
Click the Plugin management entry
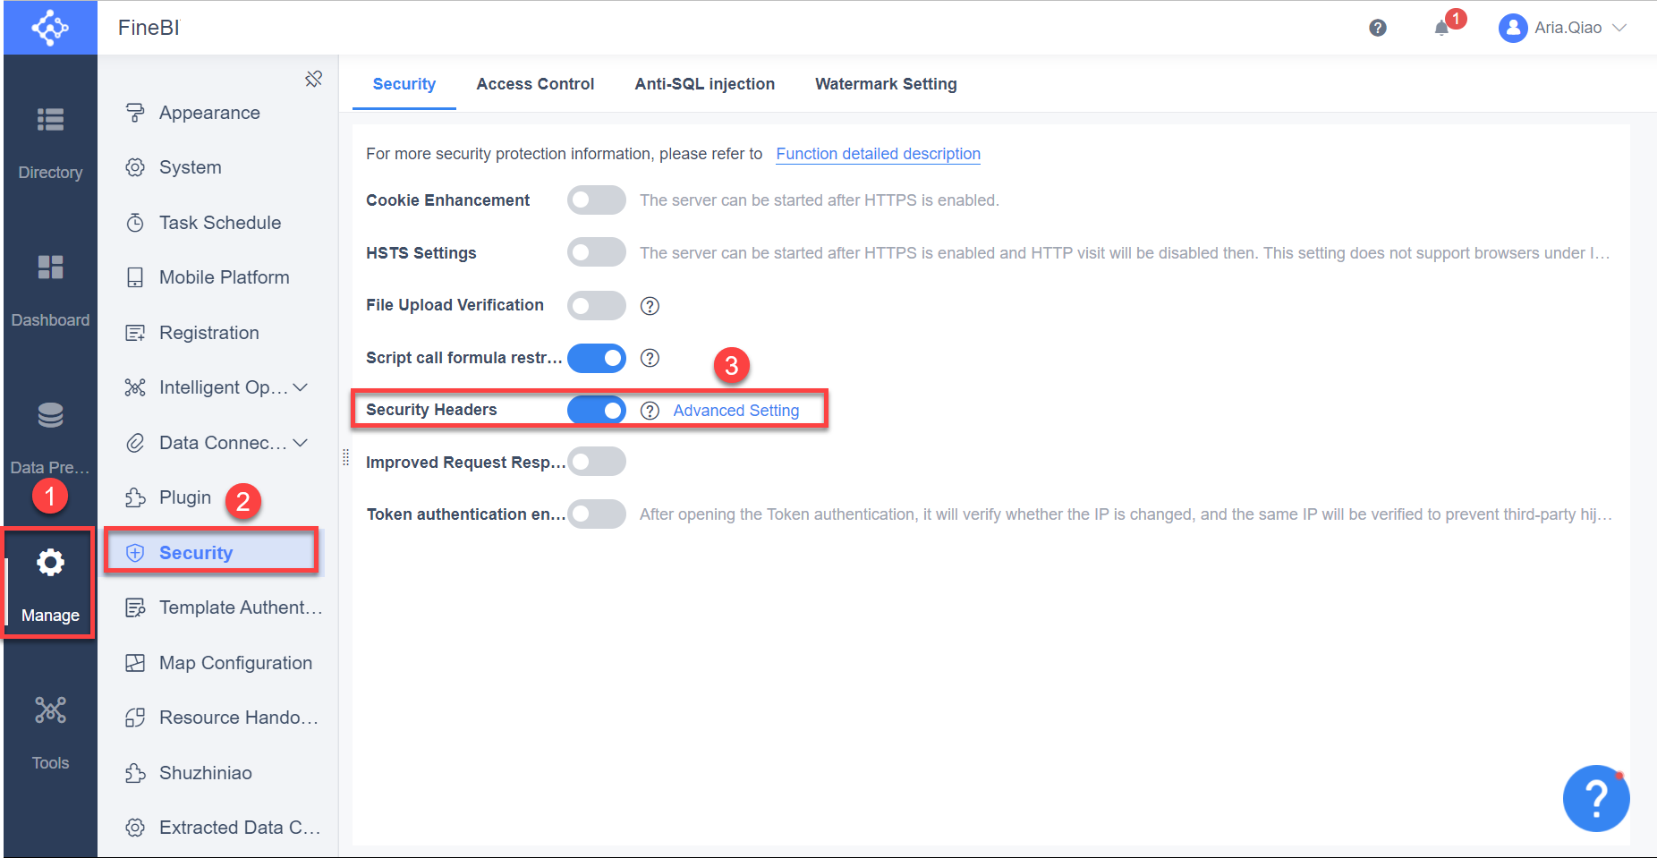[184, 497]
